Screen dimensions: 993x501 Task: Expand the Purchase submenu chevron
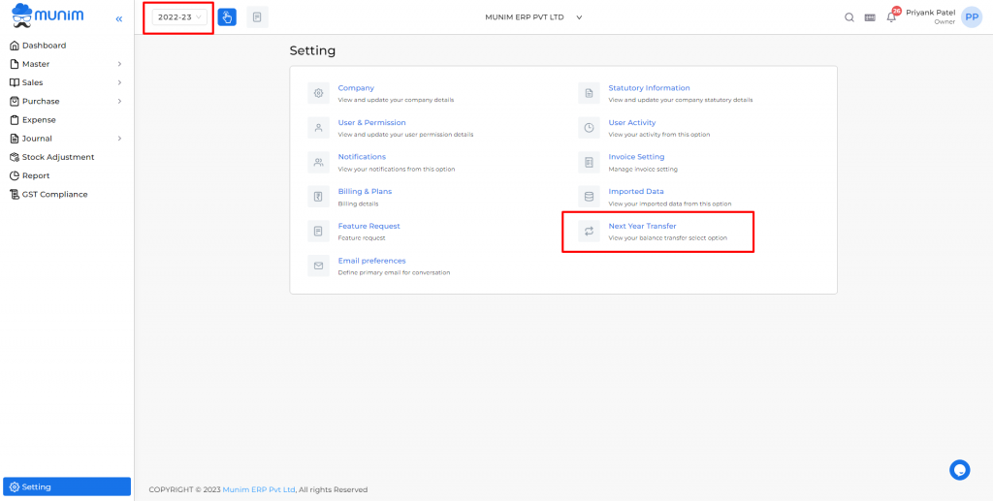click(x=119, y=101)
